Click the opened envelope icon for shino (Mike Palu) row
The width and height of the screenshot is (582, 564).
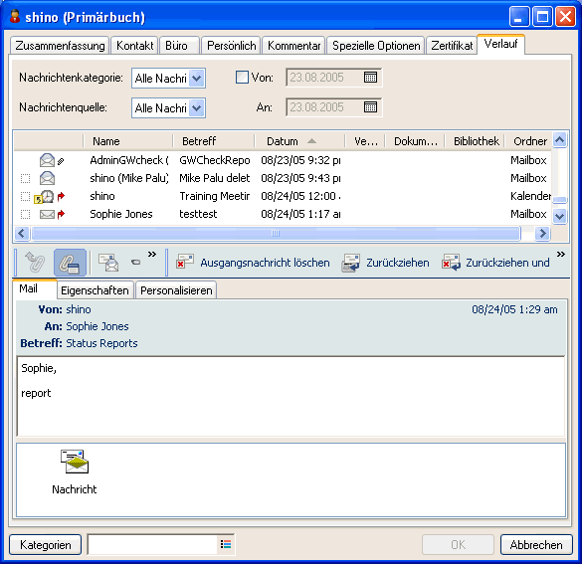pyautogui.click(x=47, y=178)
